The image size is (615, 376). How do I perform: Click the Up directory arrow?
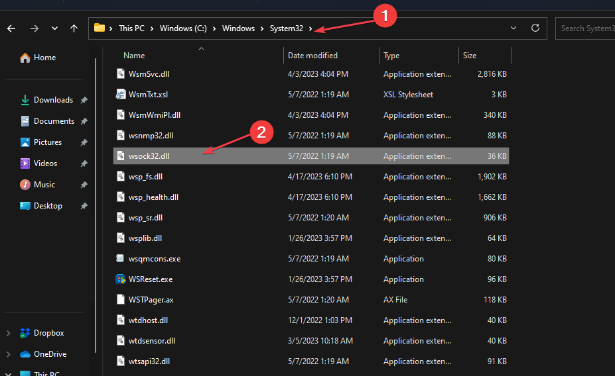coord(74,28)
